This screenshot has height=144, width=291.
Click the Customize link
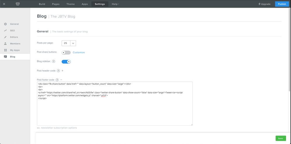point(79,53)
